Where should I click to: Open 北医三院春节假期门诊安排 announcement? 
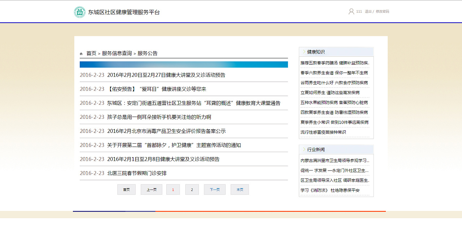tap(137, 173)
